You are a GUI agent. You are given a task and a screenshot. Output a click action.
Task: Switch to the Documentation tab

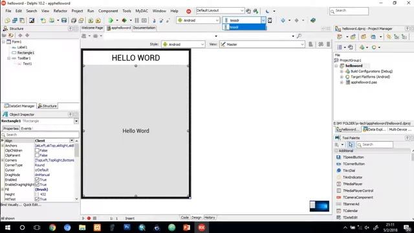click(144, 28)
